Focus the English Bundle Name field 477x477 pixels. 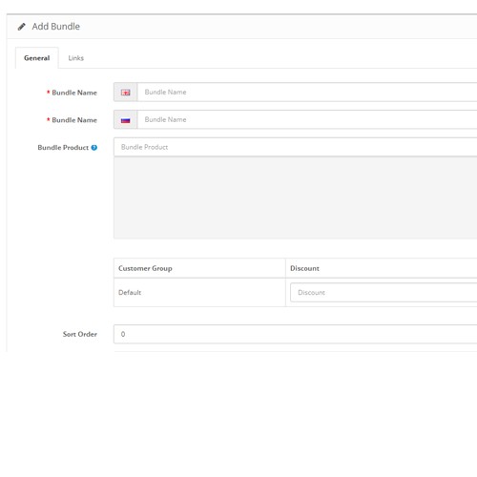coord(307,93)
